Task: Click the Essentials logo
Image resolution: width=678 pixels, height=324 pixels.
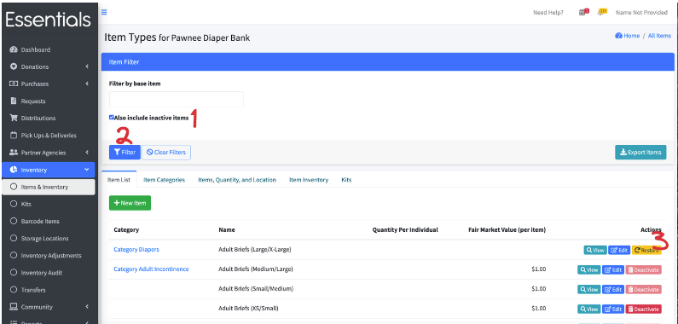Action: tap(49, 20)
